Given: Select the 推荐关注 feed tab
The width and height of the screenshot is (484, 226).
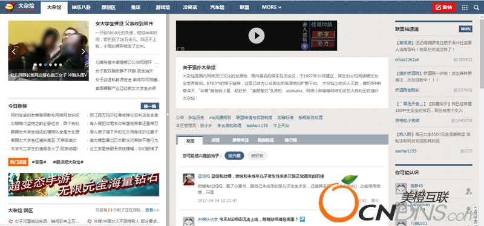Looking at the screenshot, I should pos(240,140).
